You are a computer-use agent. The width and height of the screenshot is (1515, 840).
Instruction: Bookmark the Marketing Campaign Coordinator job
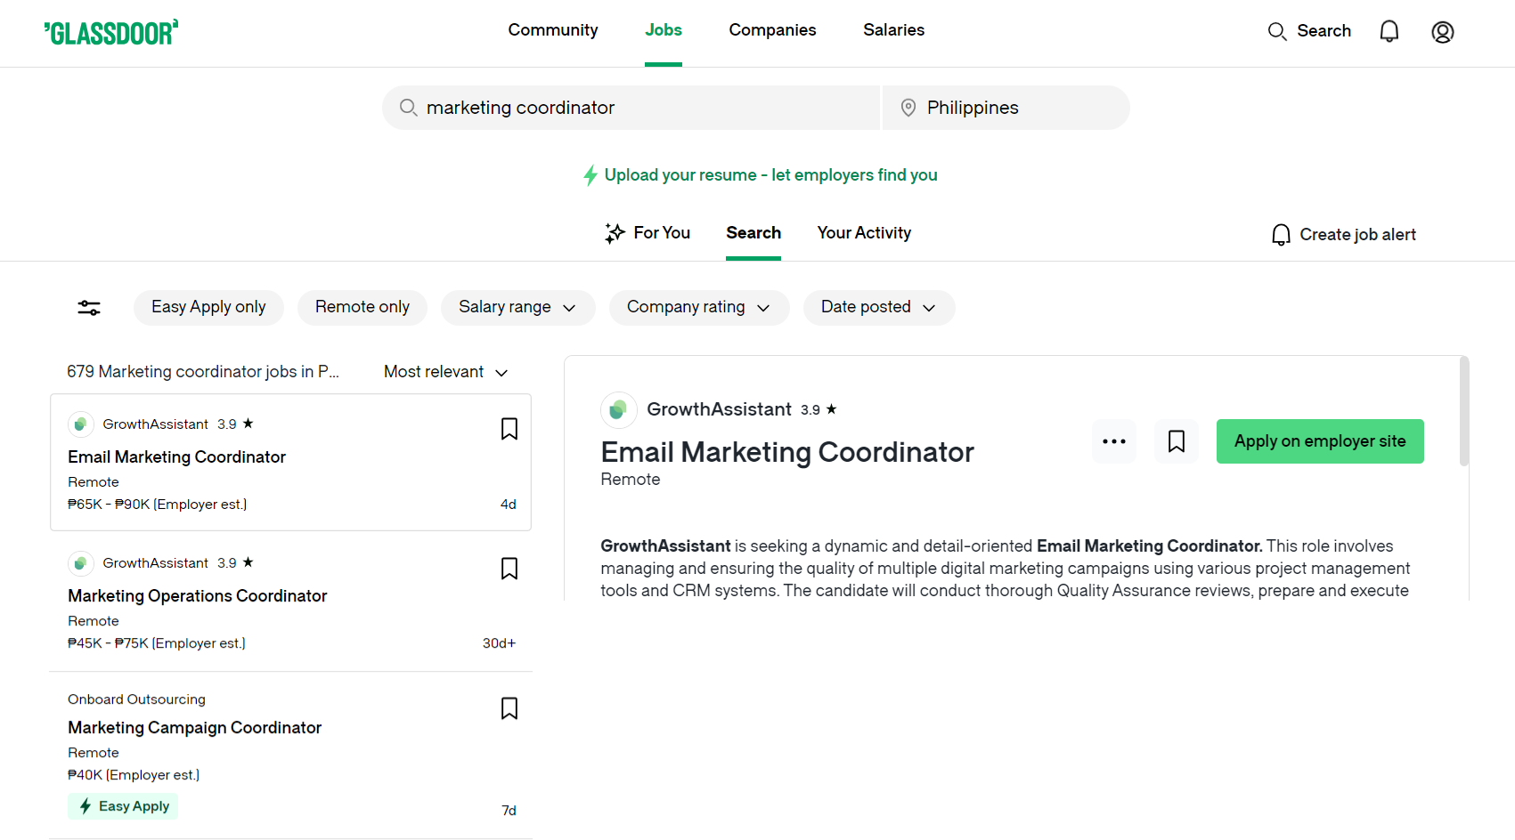[509, 708]
